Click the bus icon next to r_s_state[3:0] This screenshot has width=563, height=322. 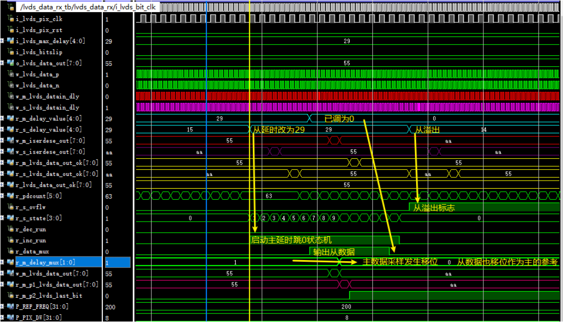click(10, 218)
